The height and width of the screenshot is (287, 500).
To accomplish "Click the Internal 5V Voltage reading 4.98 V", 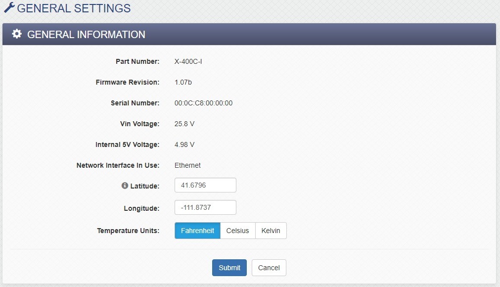I will 184,144.
